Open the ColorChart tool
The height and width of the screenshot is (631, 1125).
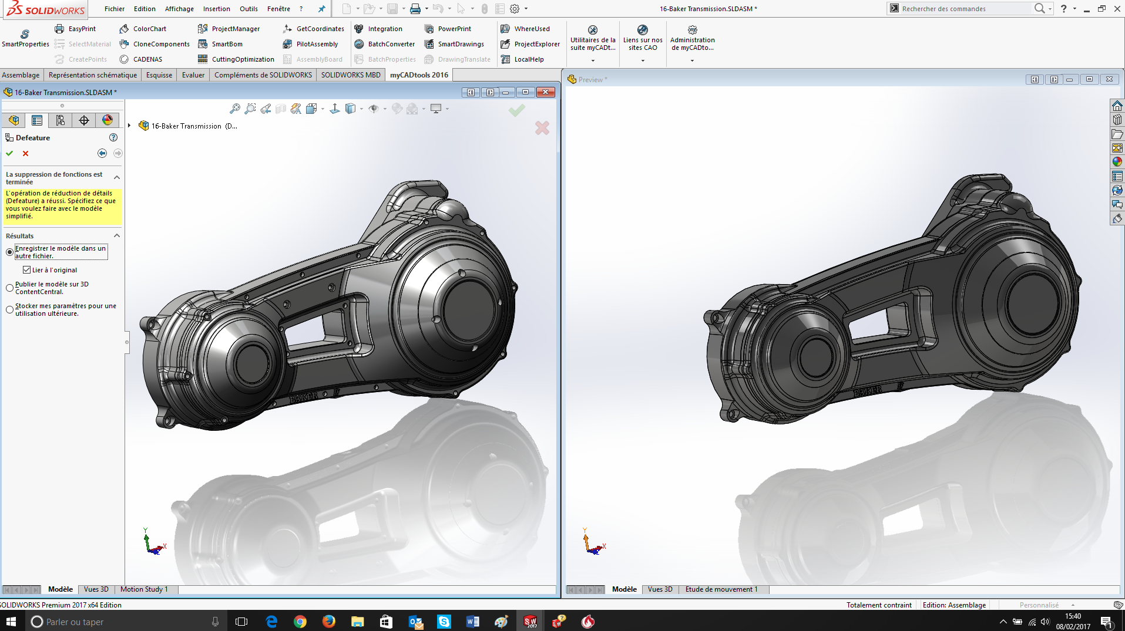[143, 29]
